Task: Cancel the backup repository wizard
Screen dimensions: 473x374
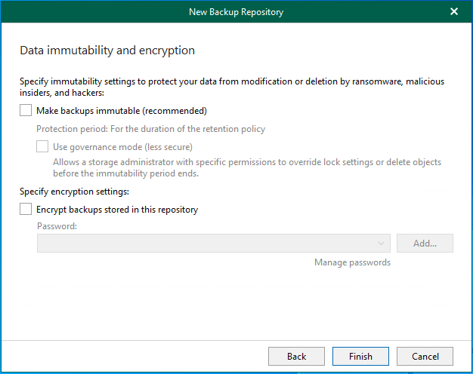Action: tap(425, 356)
